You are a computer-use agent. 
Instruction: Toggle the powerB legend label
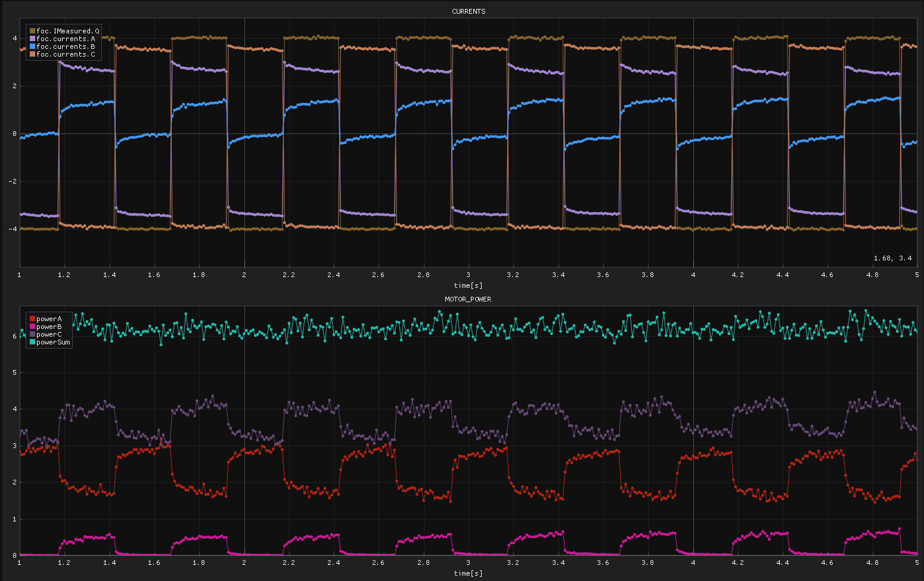49,327
